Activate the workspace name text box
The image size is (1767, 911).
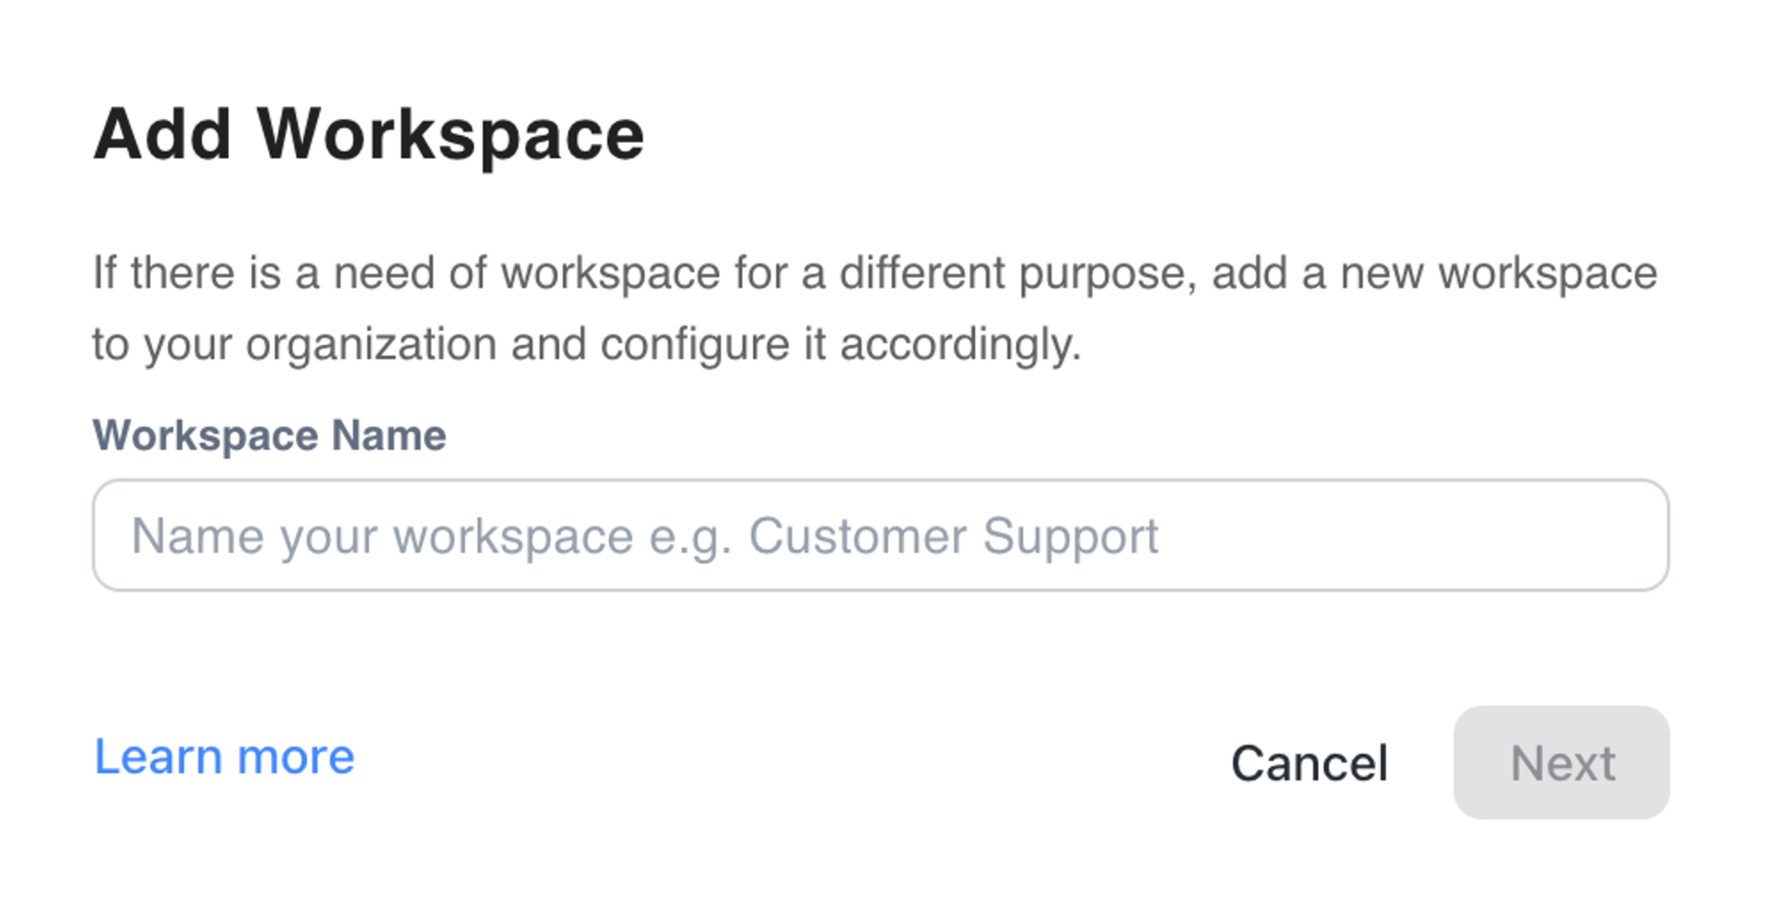(x=880, y=535)
